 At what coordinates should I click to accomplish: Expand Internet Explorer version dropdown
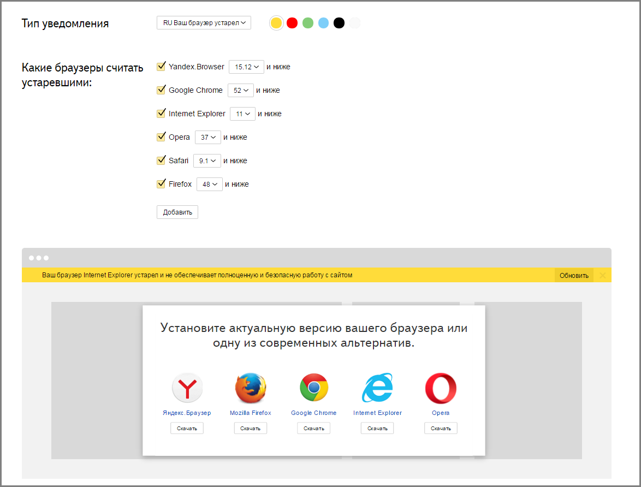[x=242, y=114]
